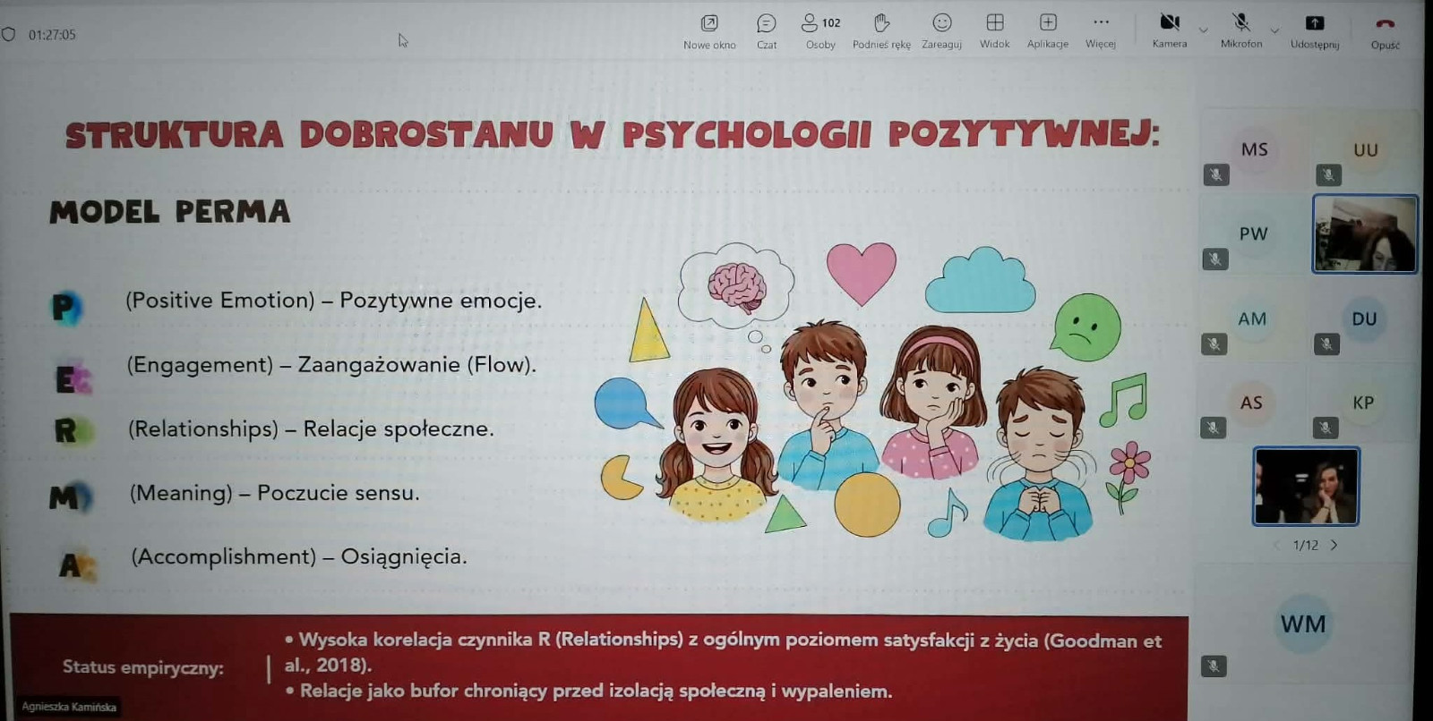The width and height of the screenshot is (1433, 721).
Task: Select the top participant video thumbnail
Action: tap(1364, 233)
